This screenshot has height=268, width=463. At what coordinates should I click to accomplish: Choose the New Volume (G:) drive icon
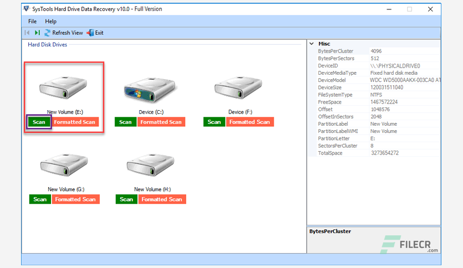64,164
